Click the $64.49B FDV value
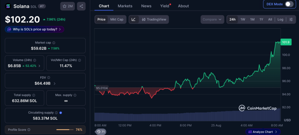This screenshot has width=299, height=135. 43,84
